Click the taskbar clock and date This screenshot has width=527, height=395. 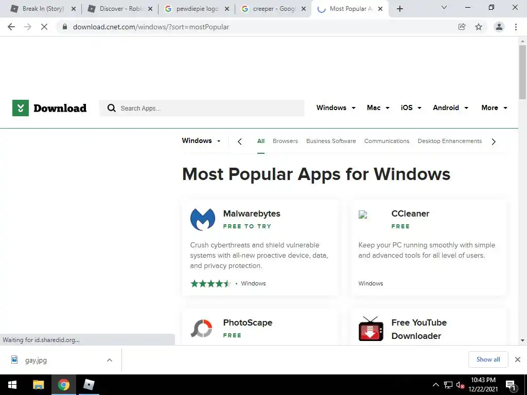tap(483, 385)
